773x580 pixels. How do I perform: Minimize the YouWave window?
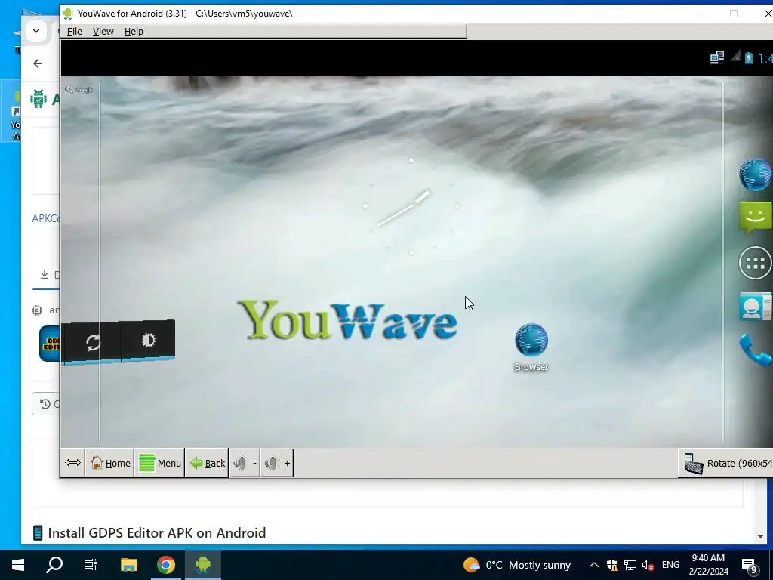tap(700, 14)
